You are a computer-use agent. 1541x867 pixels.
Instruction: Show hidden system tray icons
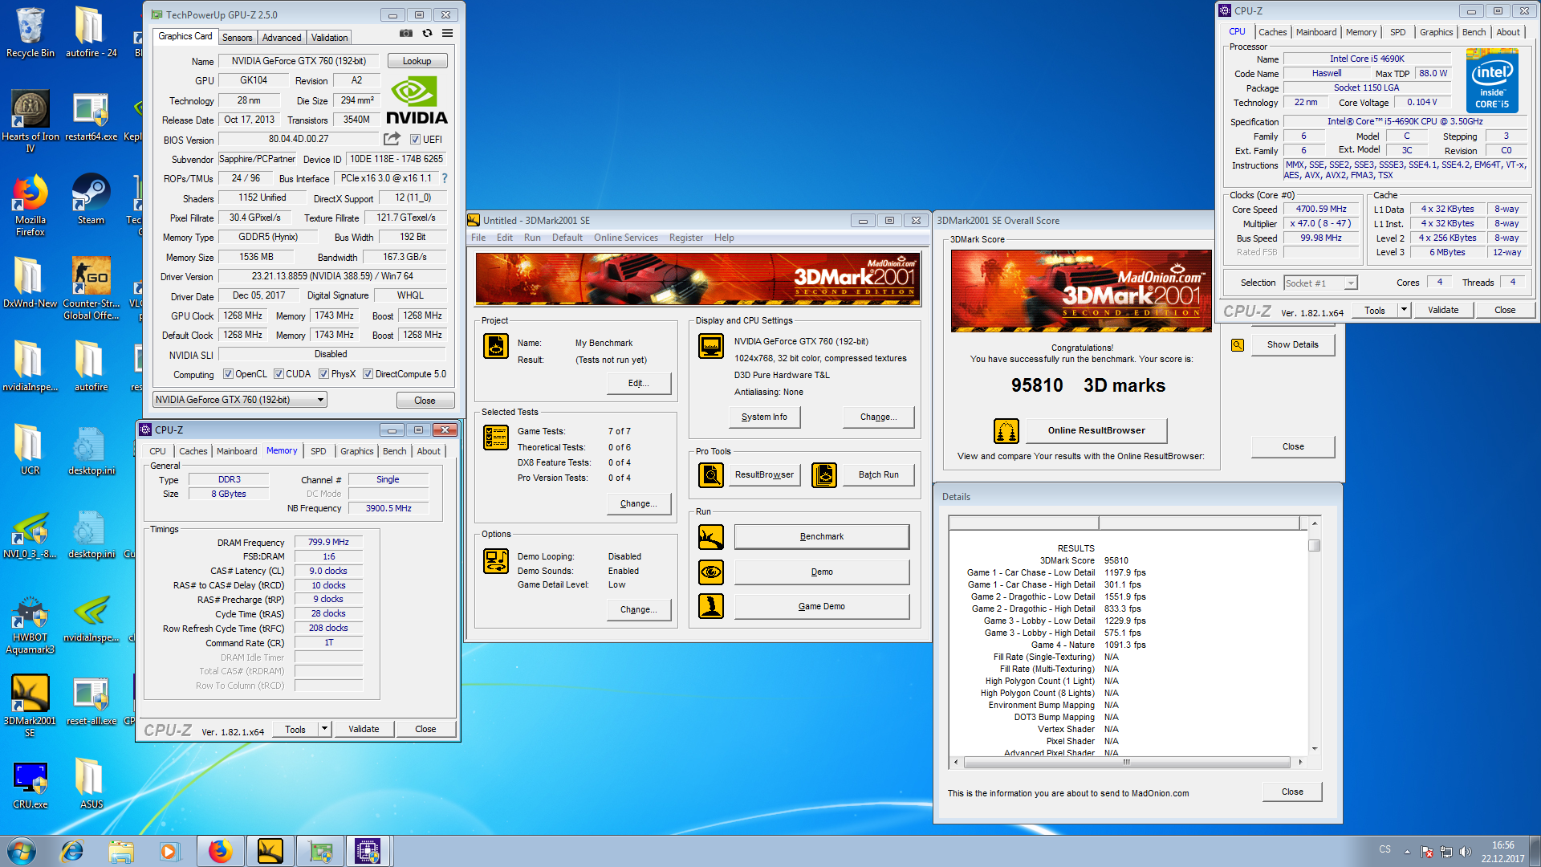click(x=1406, y=852)
